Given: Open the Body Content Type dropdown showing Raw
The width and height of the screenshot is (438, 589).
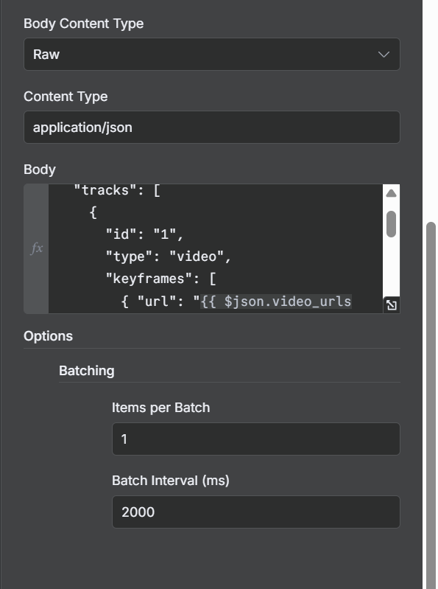Looking at the screenshot, I should point(212,54).
